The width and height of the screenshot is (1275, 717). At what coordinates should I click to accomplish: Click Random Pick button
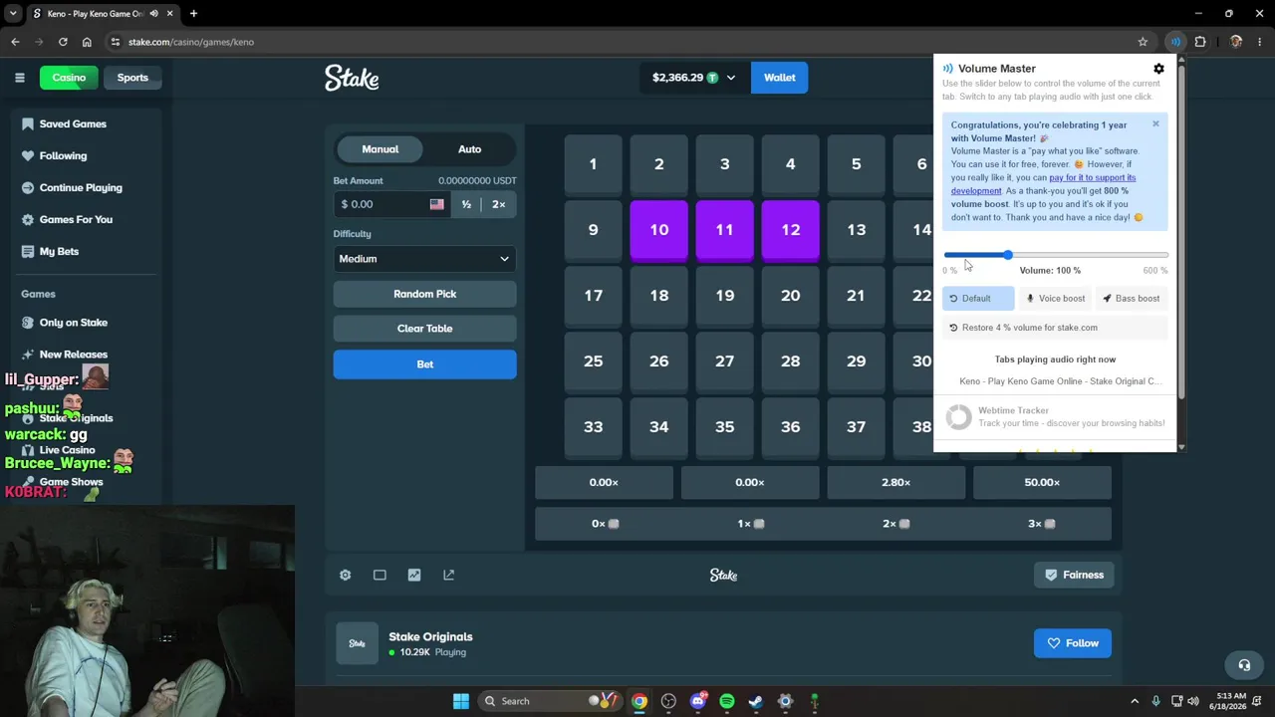(424, 294)
